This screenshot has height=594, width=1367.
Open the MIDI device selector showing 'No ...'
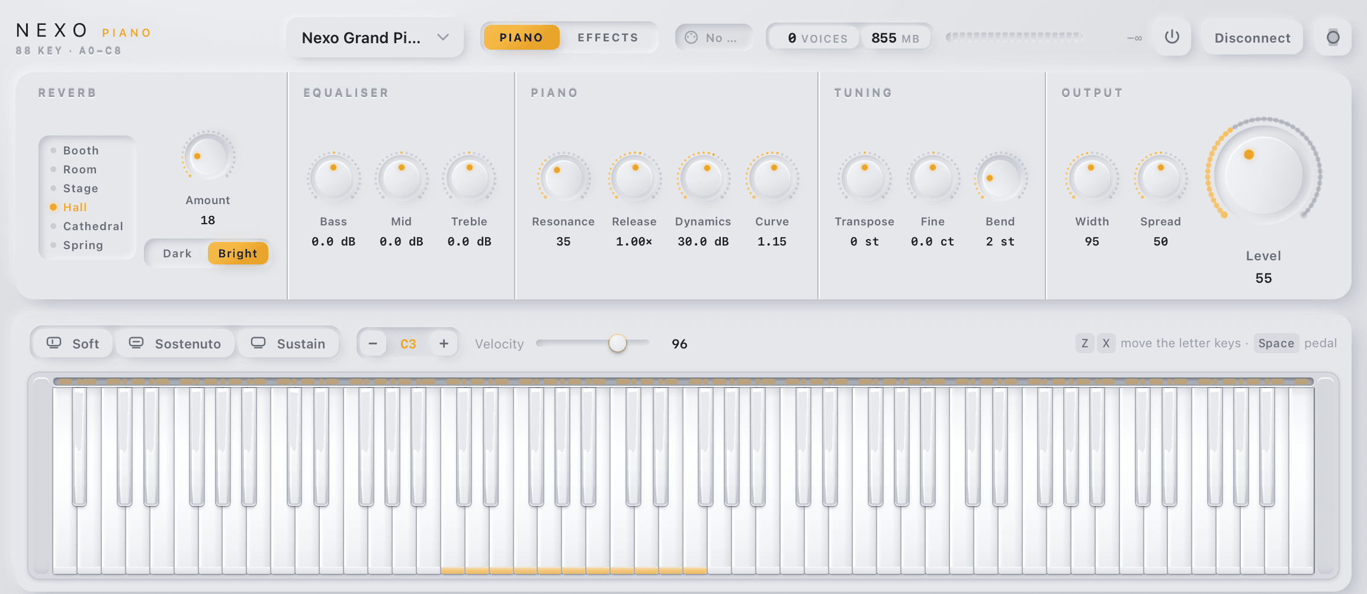click(x=714, y=37)
